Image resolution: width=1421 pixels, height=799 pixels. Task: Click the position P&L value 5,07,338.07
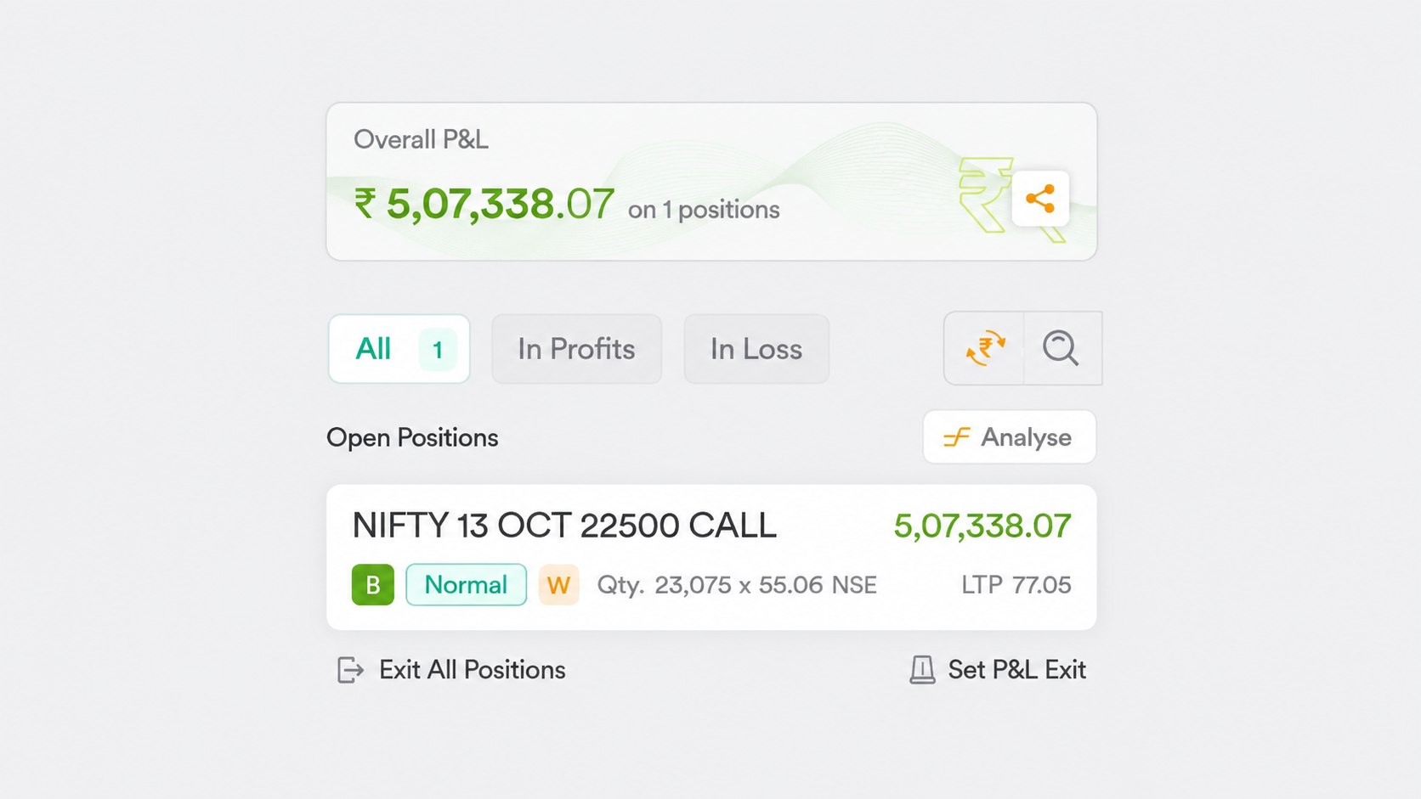982,526
